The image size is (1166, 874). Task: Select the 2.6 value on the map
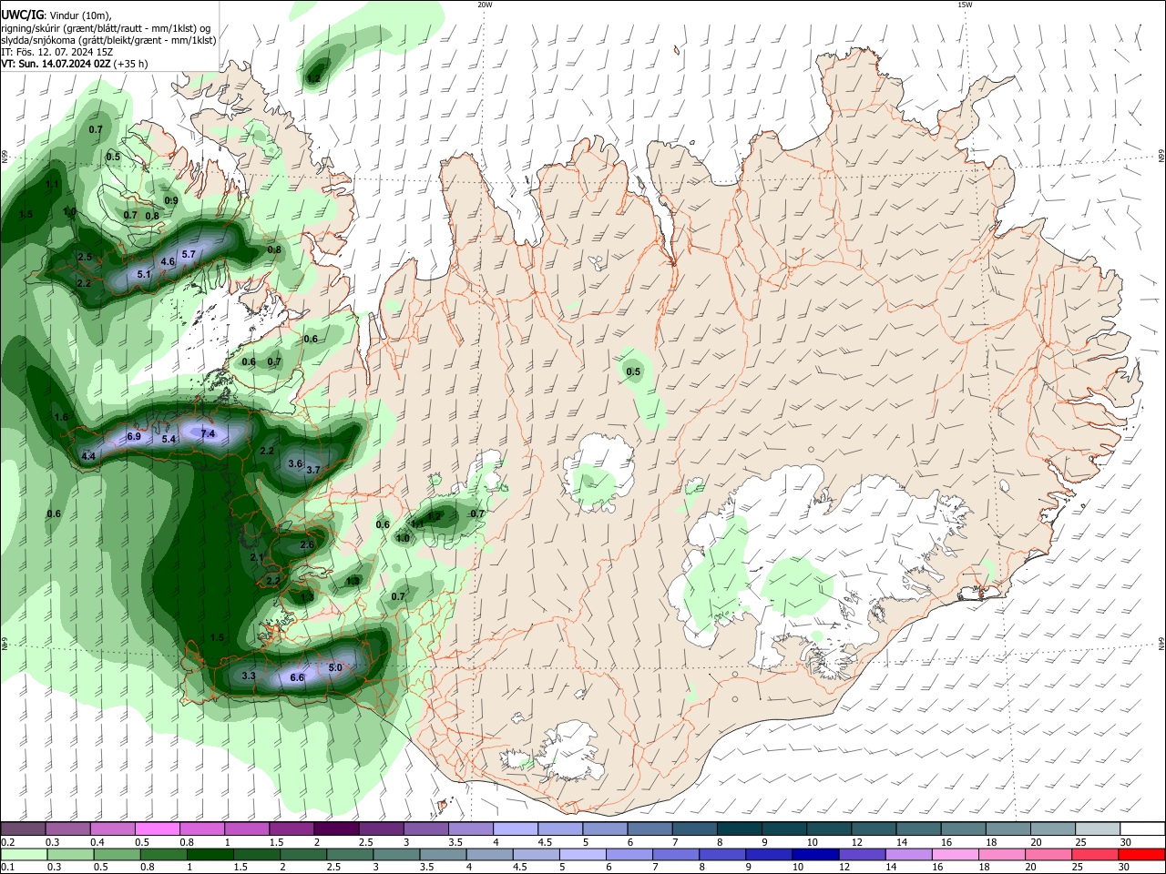click(x=307, y=545)
